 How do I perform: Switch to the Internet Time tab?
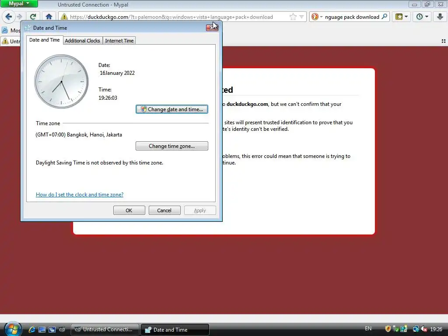pyautogui.click(x=119, y=41)
